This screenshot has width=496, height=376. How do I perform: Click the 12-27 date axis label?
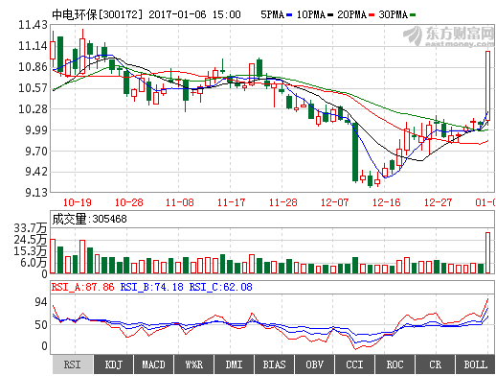439,202
